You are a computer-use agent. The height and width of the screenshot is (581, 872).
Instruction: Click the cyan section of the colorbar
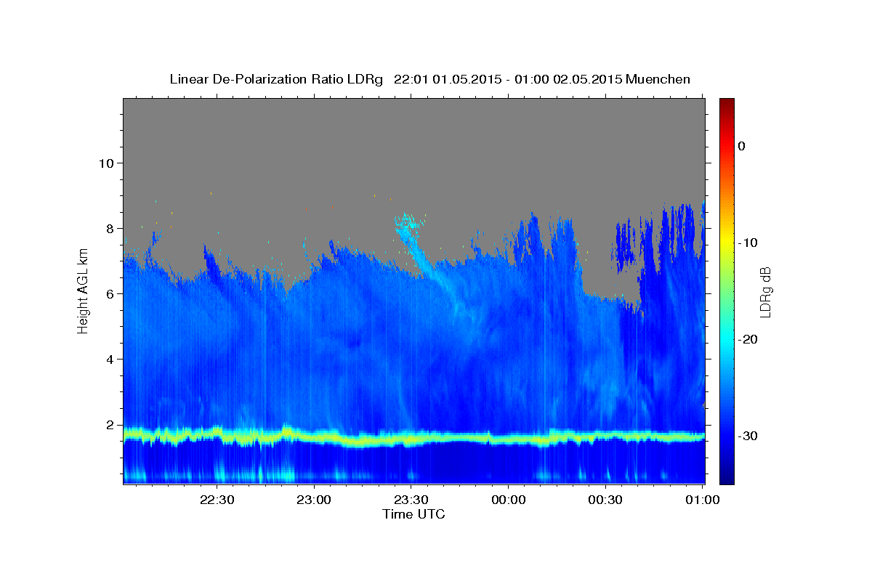pos(727,338)
